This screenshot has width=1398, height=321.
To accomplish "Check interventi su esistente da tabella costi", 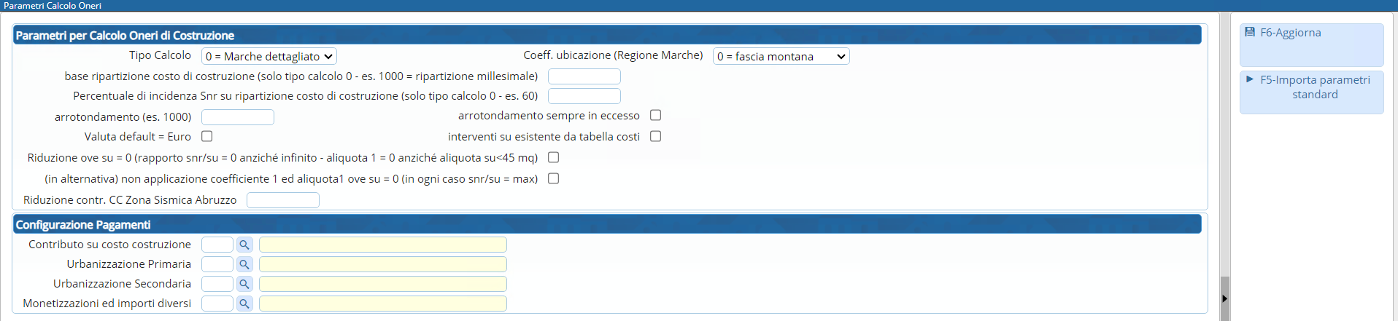I will tap(656, 136).
